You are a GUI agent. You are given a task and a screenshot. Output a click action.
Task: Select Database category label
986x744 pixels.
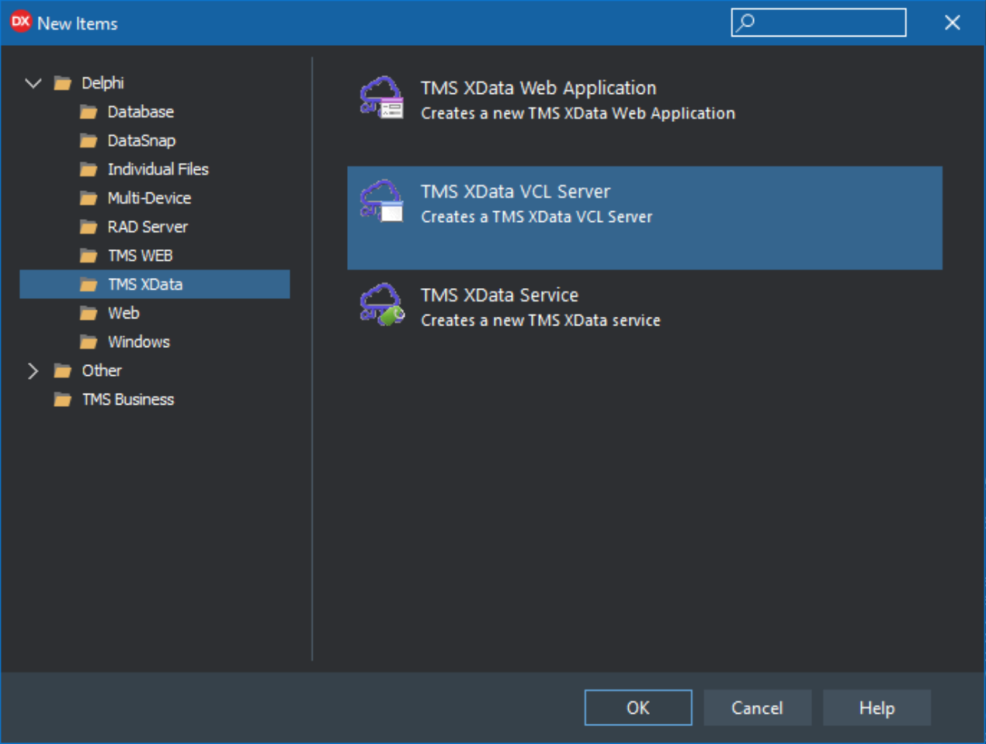coord(141,112)
